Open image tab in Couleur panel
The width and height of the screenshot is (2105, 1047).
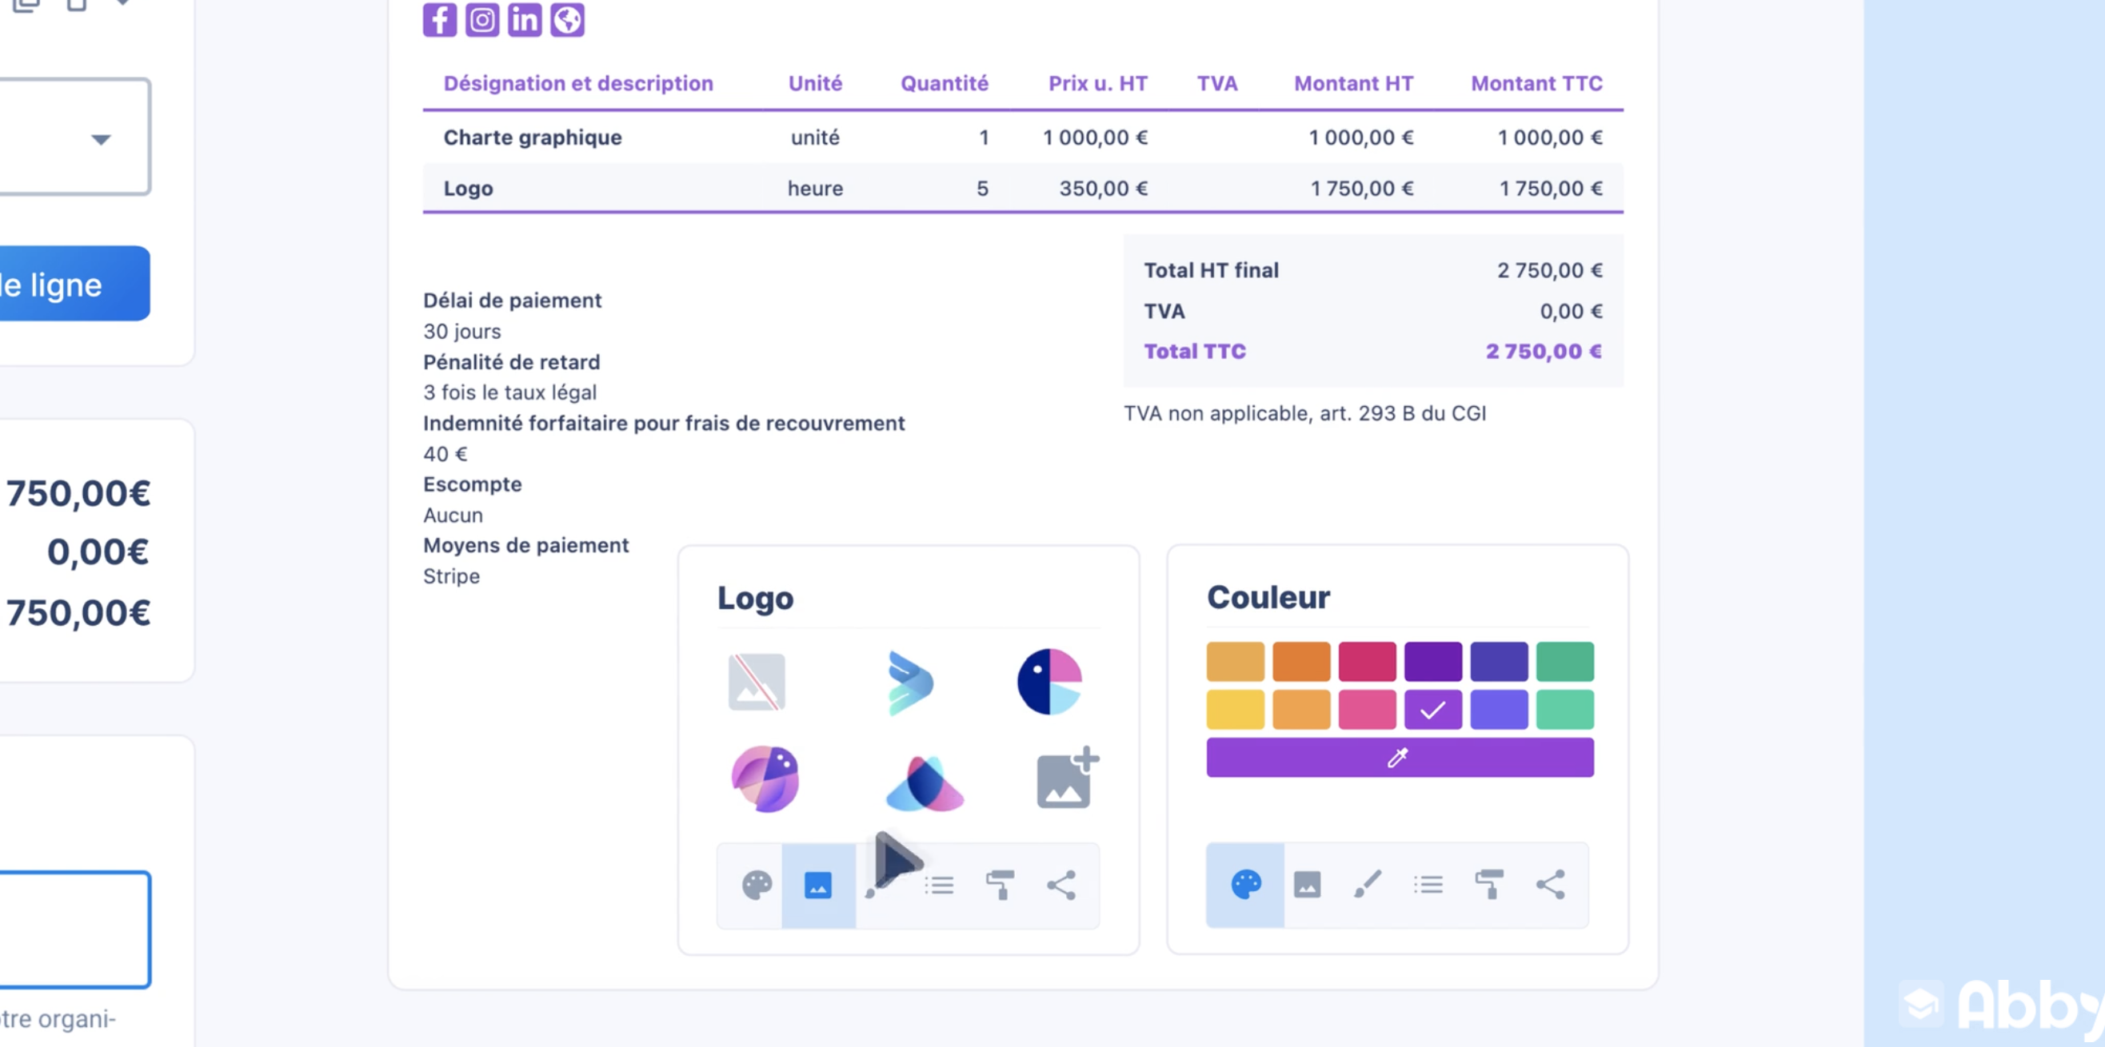click(x=1307, y=885)
